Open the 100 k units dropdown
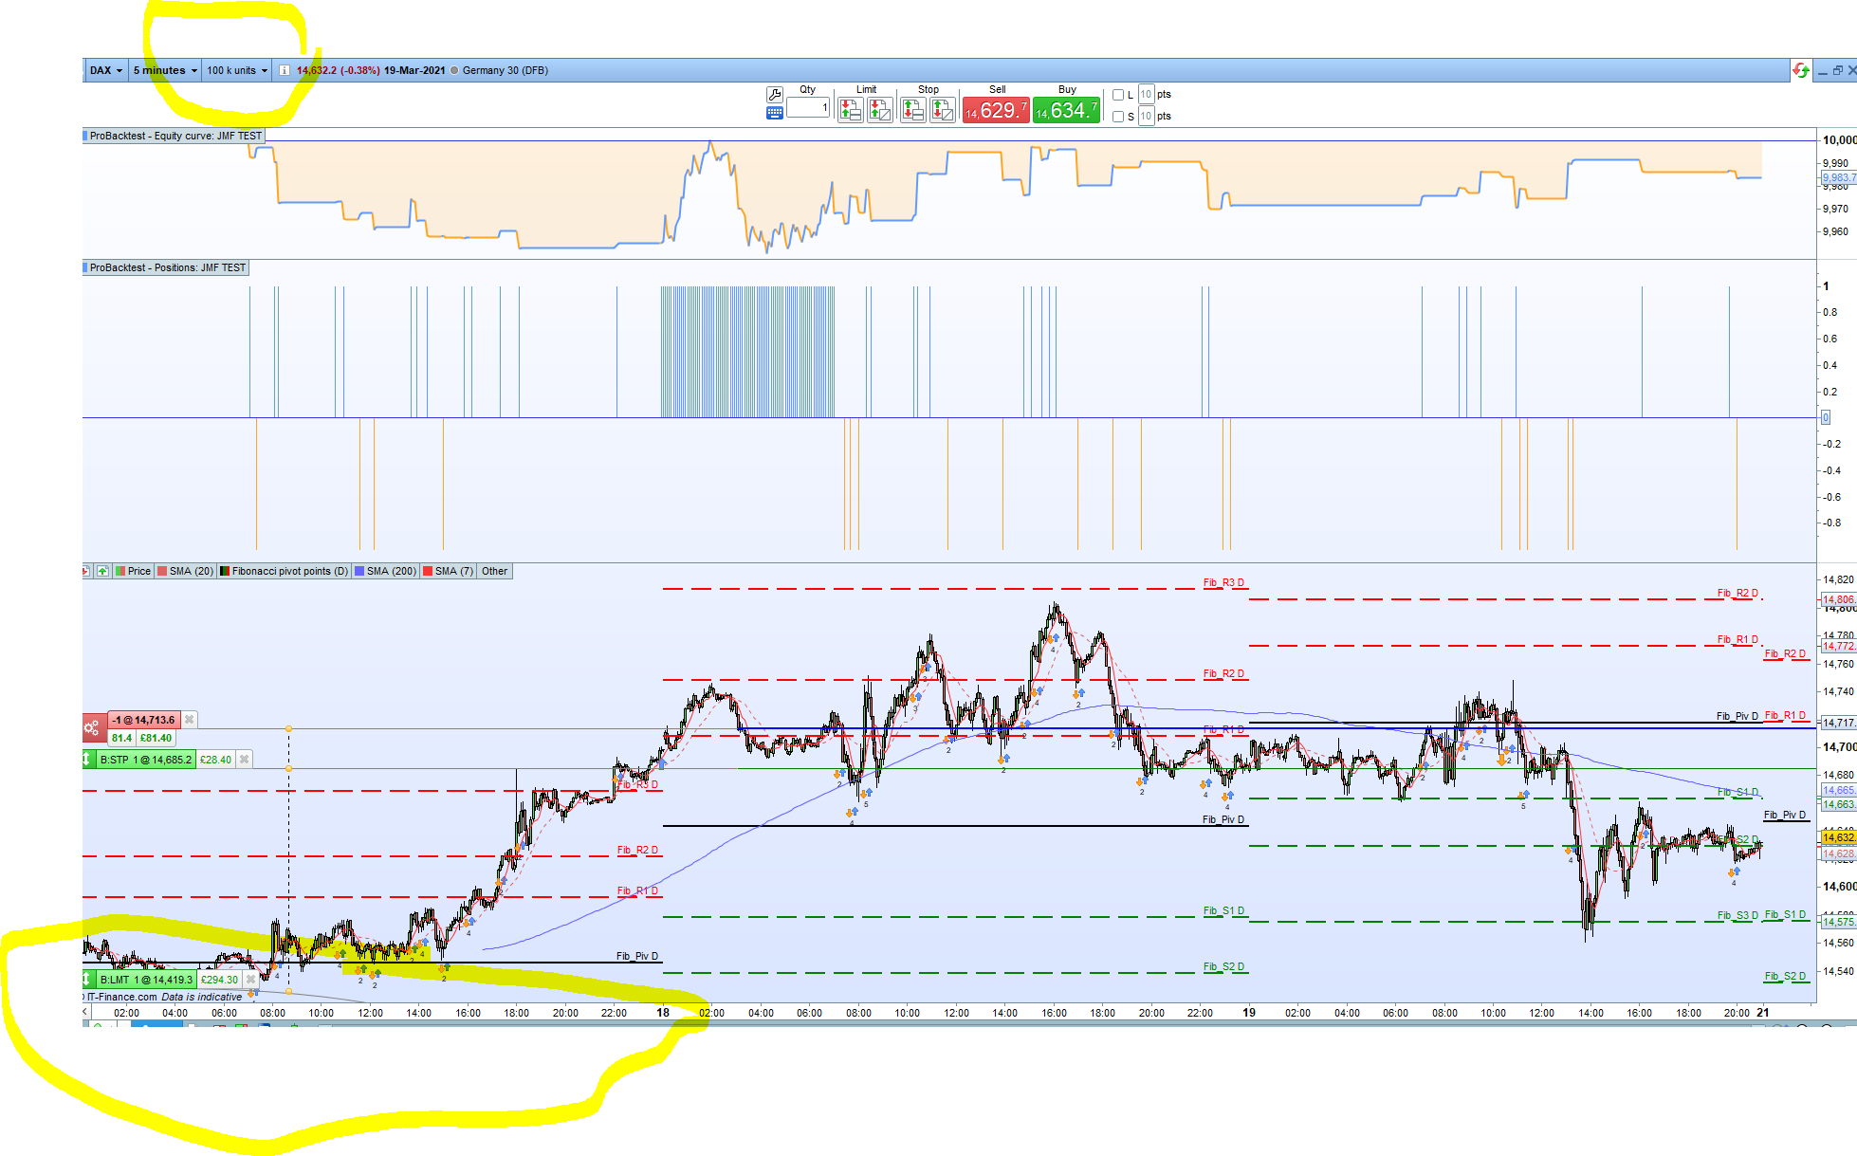The height and width of the screenshot is (1156, 1857). 237,70
